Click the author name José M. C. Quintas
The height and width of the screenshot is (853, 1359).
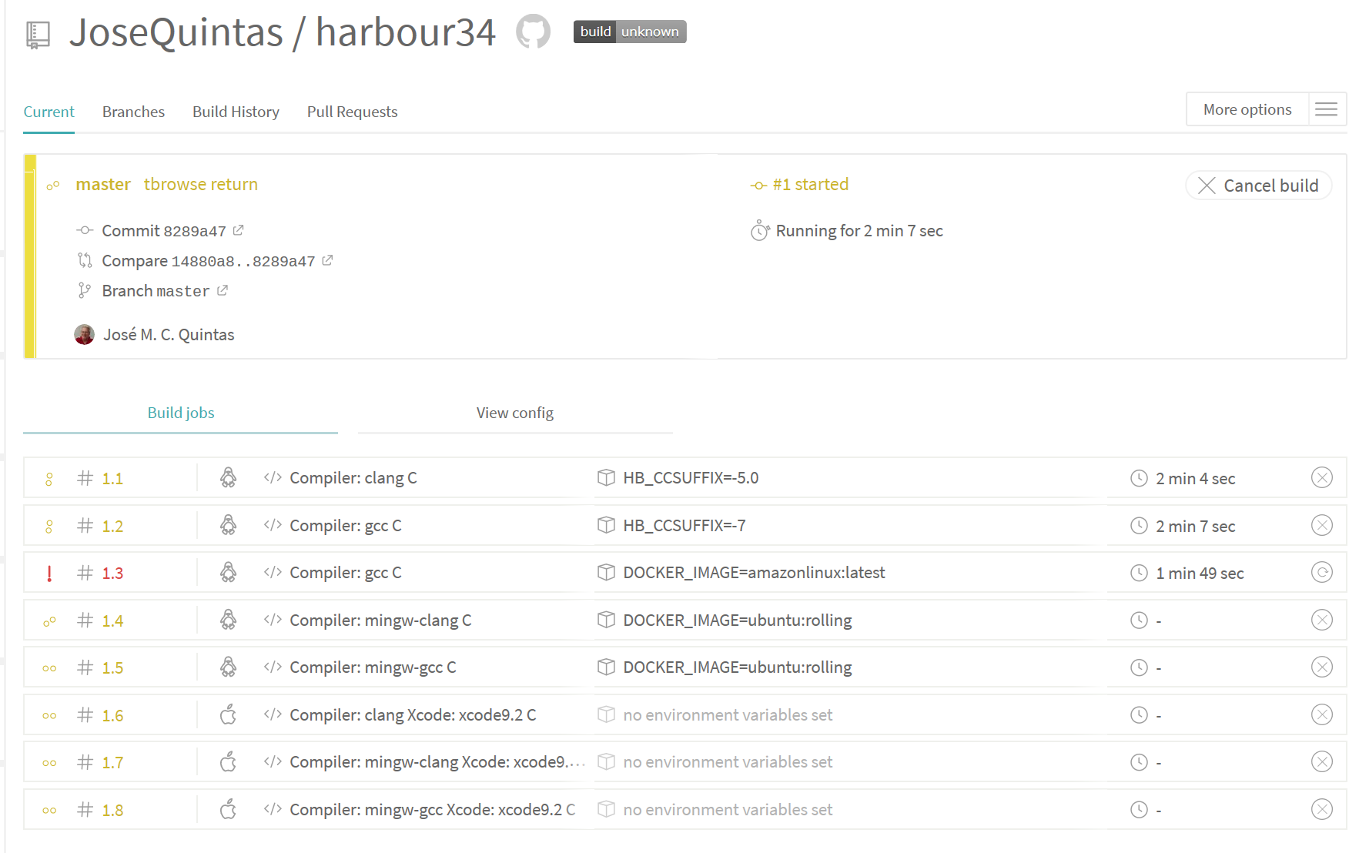click(x=169, y=335)
